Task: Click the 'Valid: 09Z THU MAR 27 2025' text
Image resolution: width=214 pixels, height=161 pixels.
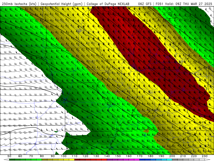Action: point(189,4)
